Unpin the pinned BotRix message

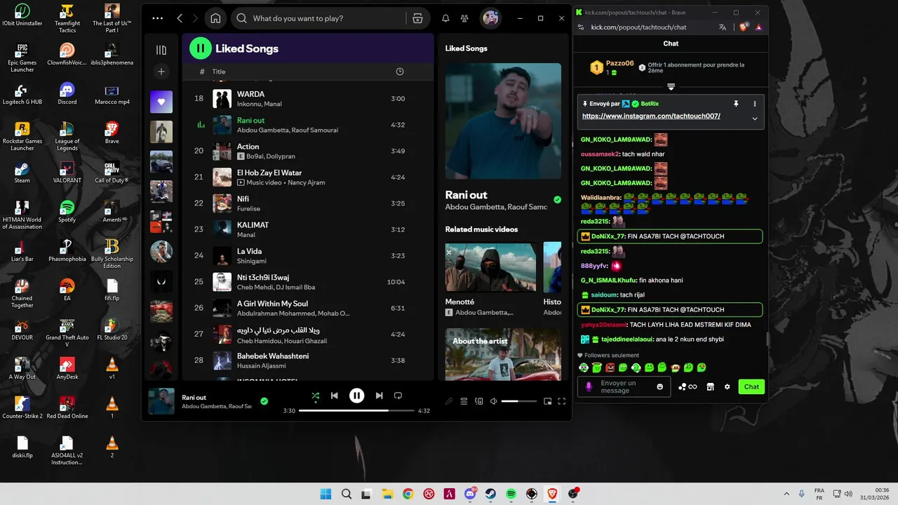[736, 104]
